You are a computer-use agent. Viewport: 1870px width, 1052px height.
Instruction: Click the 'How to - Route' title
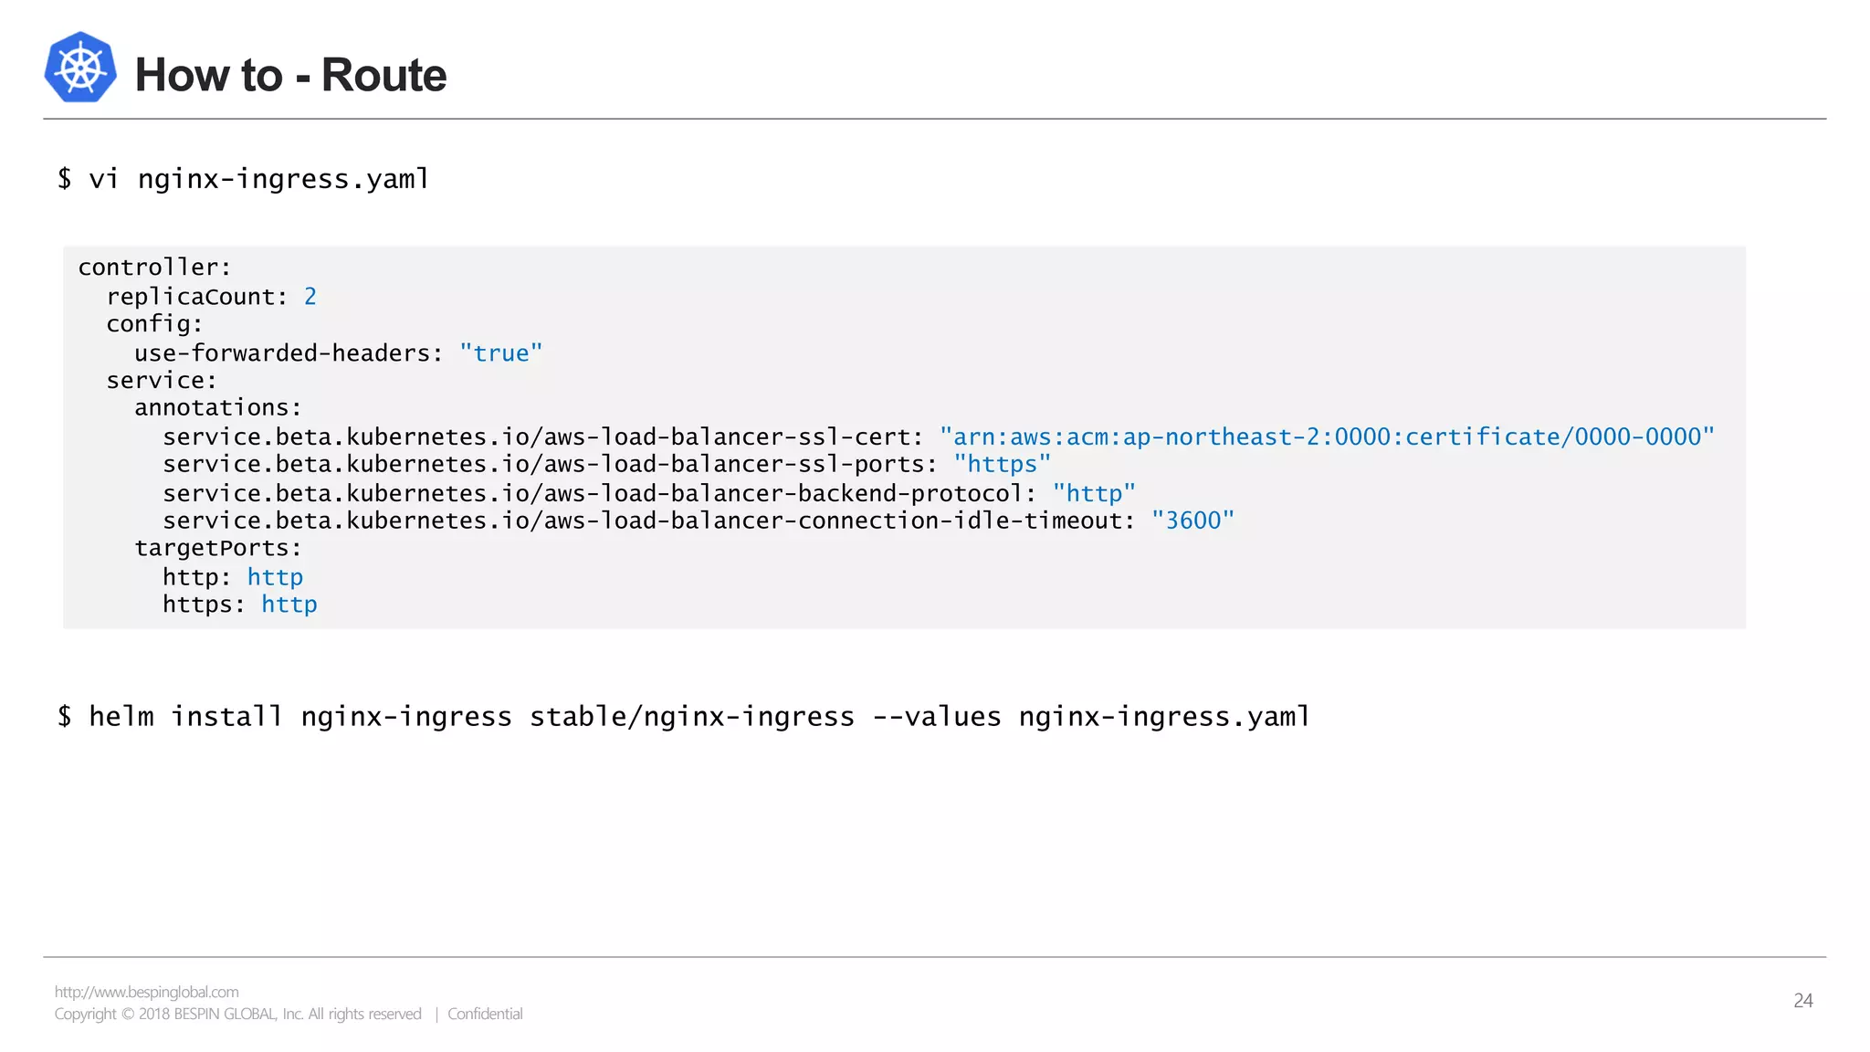[290, 75]
